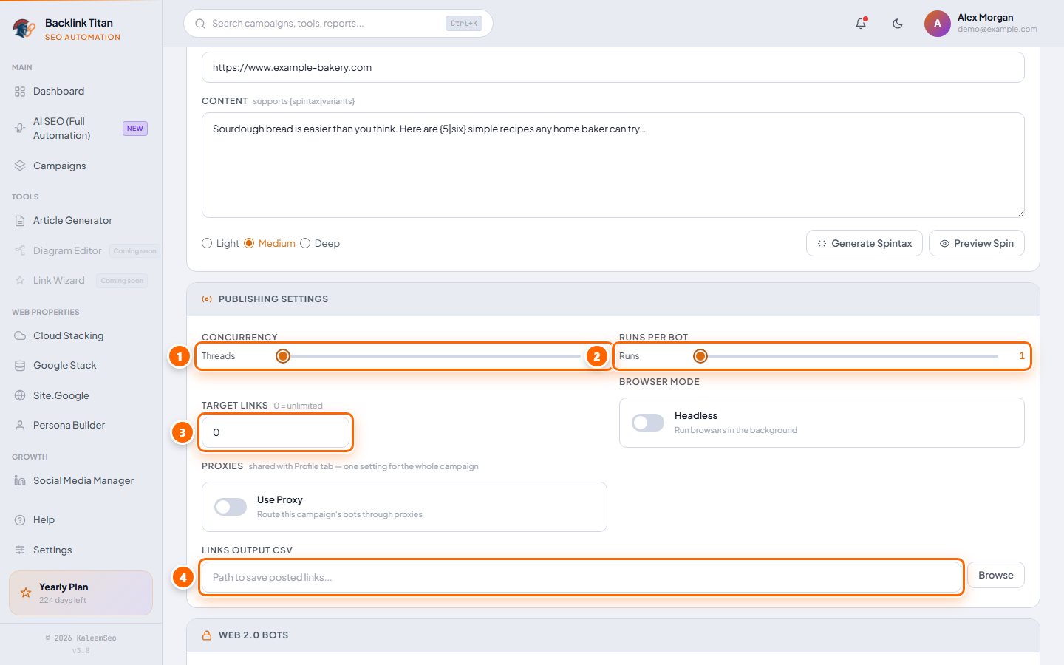Click Browse for links output CSV
This screenshot has height=665, width=1064.
coord(996,576)
